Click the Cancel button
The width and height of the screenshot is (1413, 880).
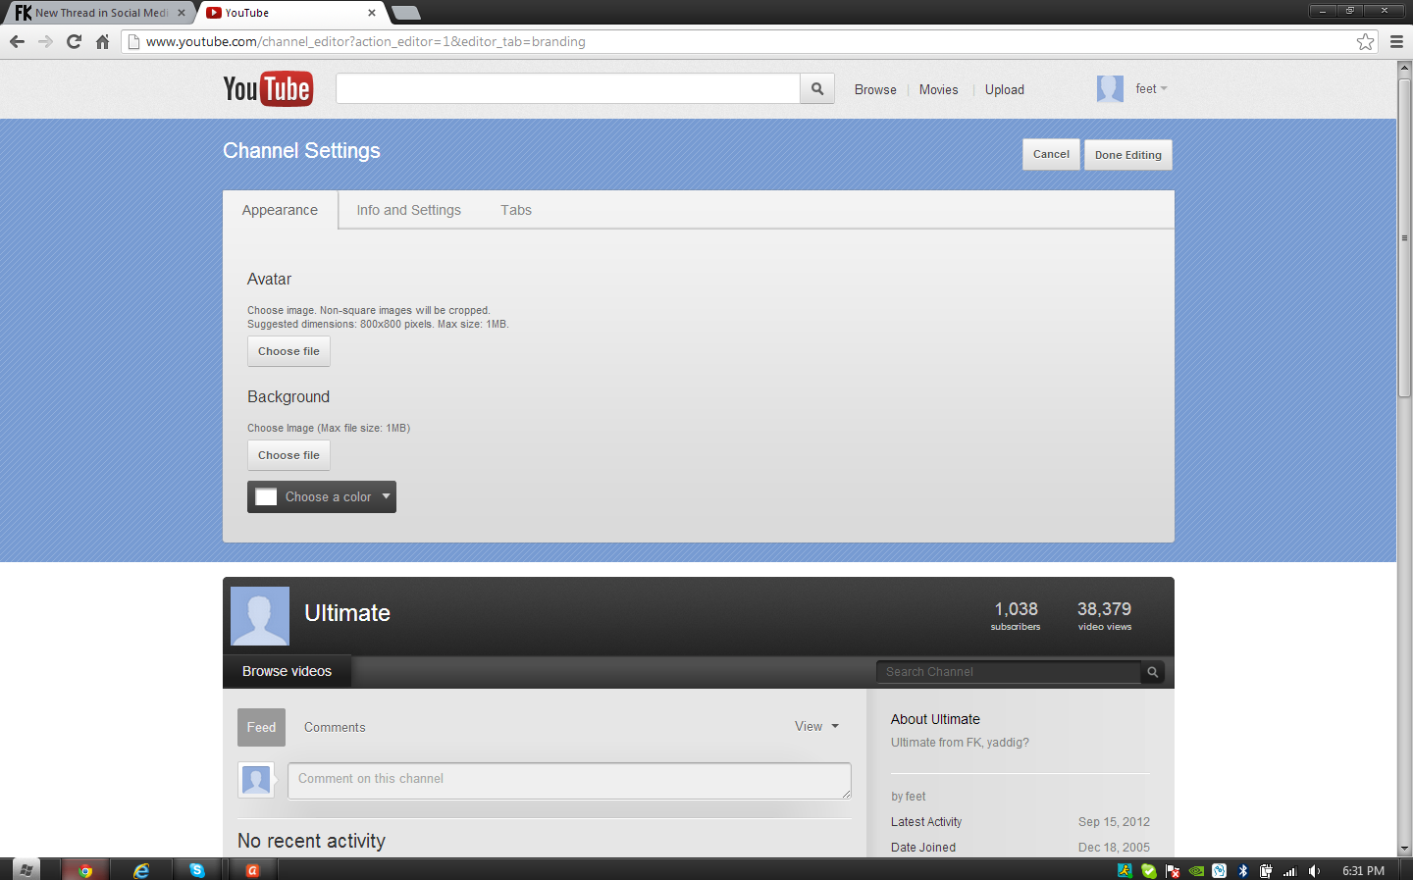tap(1051, 154)
